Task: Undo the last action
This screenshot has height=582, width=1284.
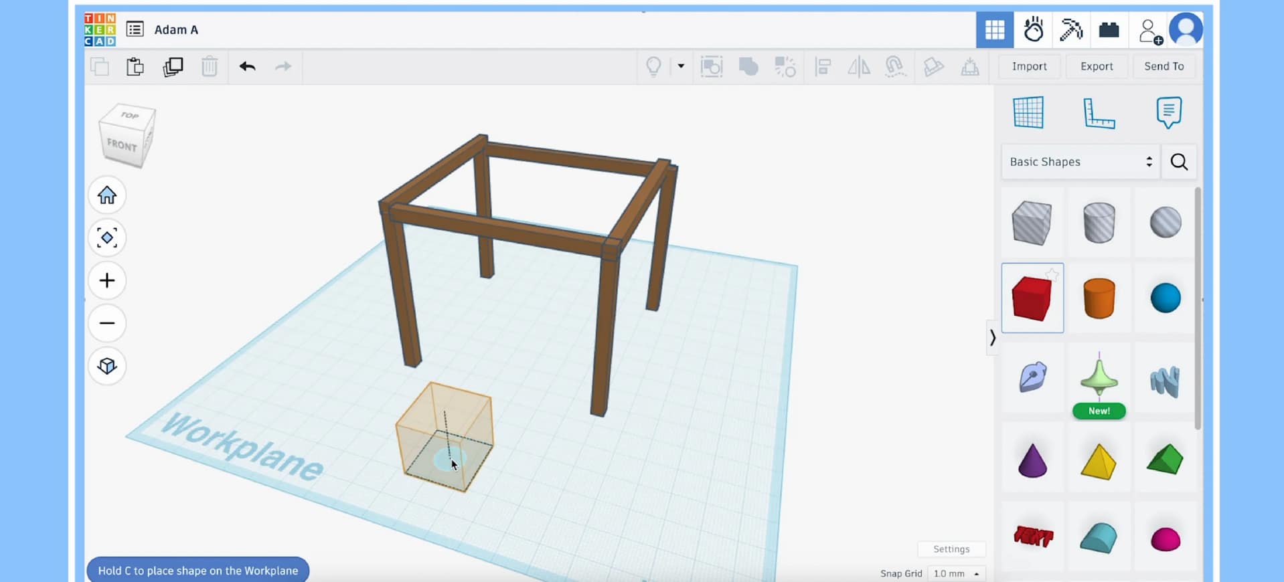Action: tap(247, 66)
